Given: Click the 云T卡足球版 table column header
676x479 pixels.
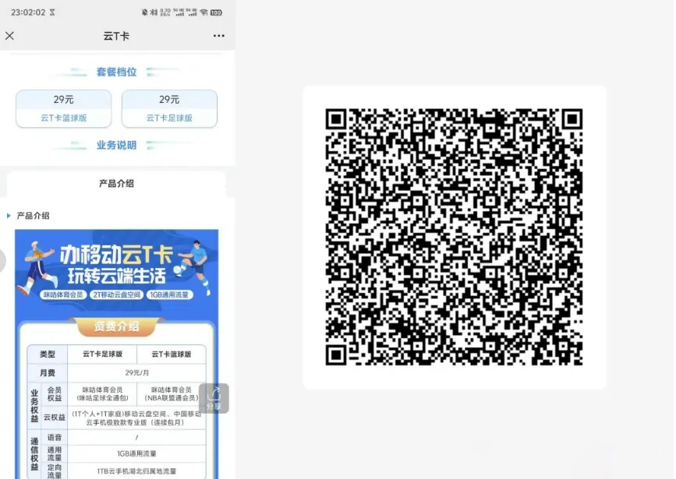Looking at the screenshot, I should [102, 354].
